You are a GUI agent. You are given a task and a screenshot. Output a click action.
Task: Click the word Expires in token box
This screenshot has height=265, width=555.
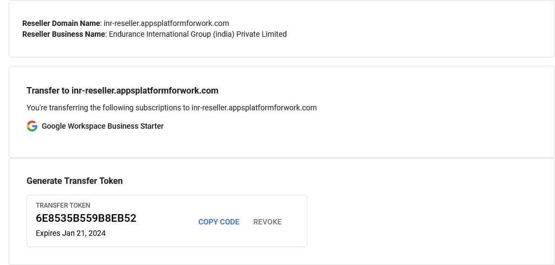click(48, 234)
